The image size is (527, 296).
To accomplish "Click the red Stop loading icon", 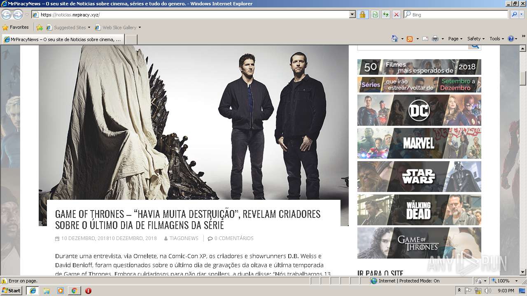I will pos(396,14).
